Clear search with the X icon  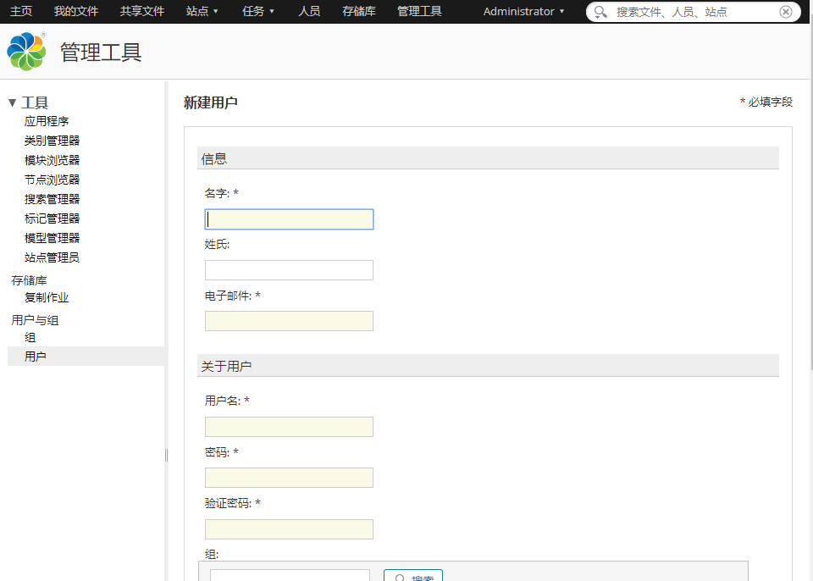[x=786, y=12]
